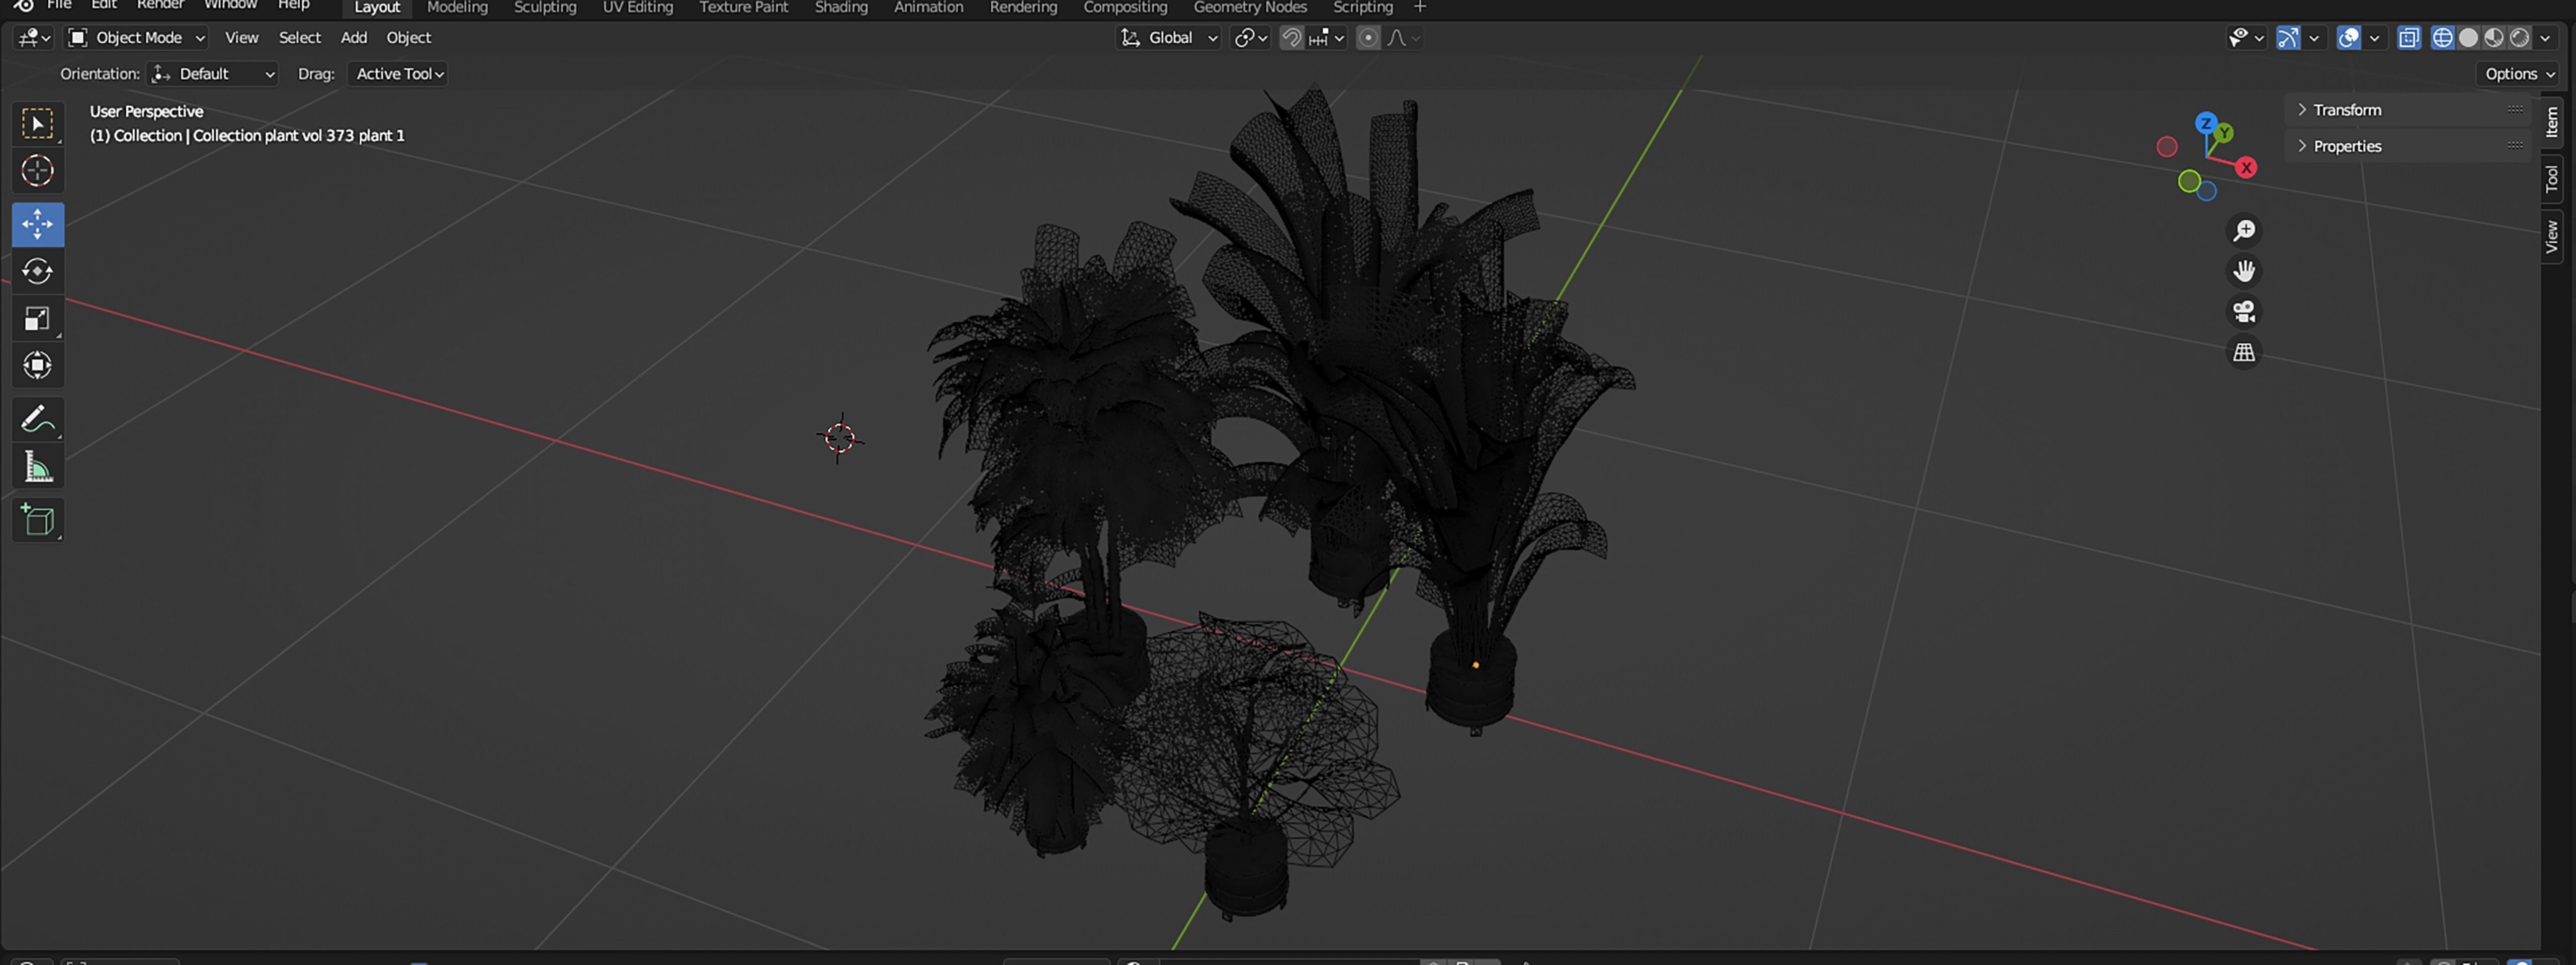Switch to Solid shading
2576x965 pixels.
[2468, 38]
